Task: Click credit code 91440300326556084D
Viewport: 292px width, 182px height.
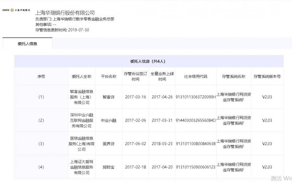Action: [x=196, y=121]
